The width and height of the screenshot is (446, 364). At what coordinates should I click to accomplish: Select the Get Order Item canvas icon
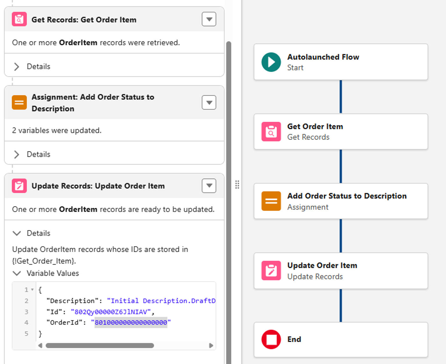271,132
